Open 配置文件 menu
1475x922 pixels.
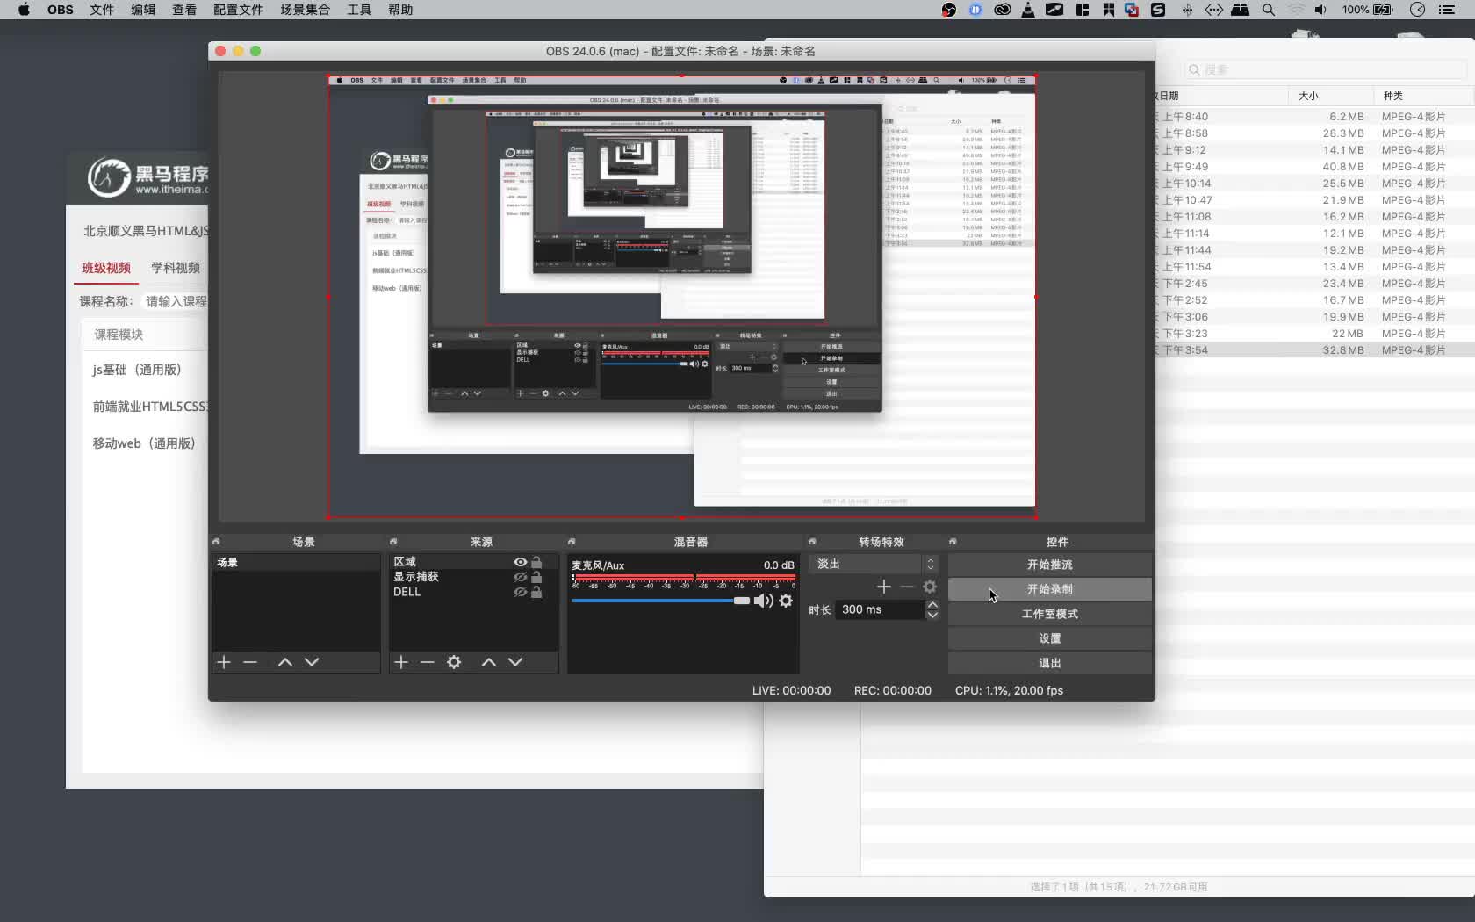(x=238, y=10)
